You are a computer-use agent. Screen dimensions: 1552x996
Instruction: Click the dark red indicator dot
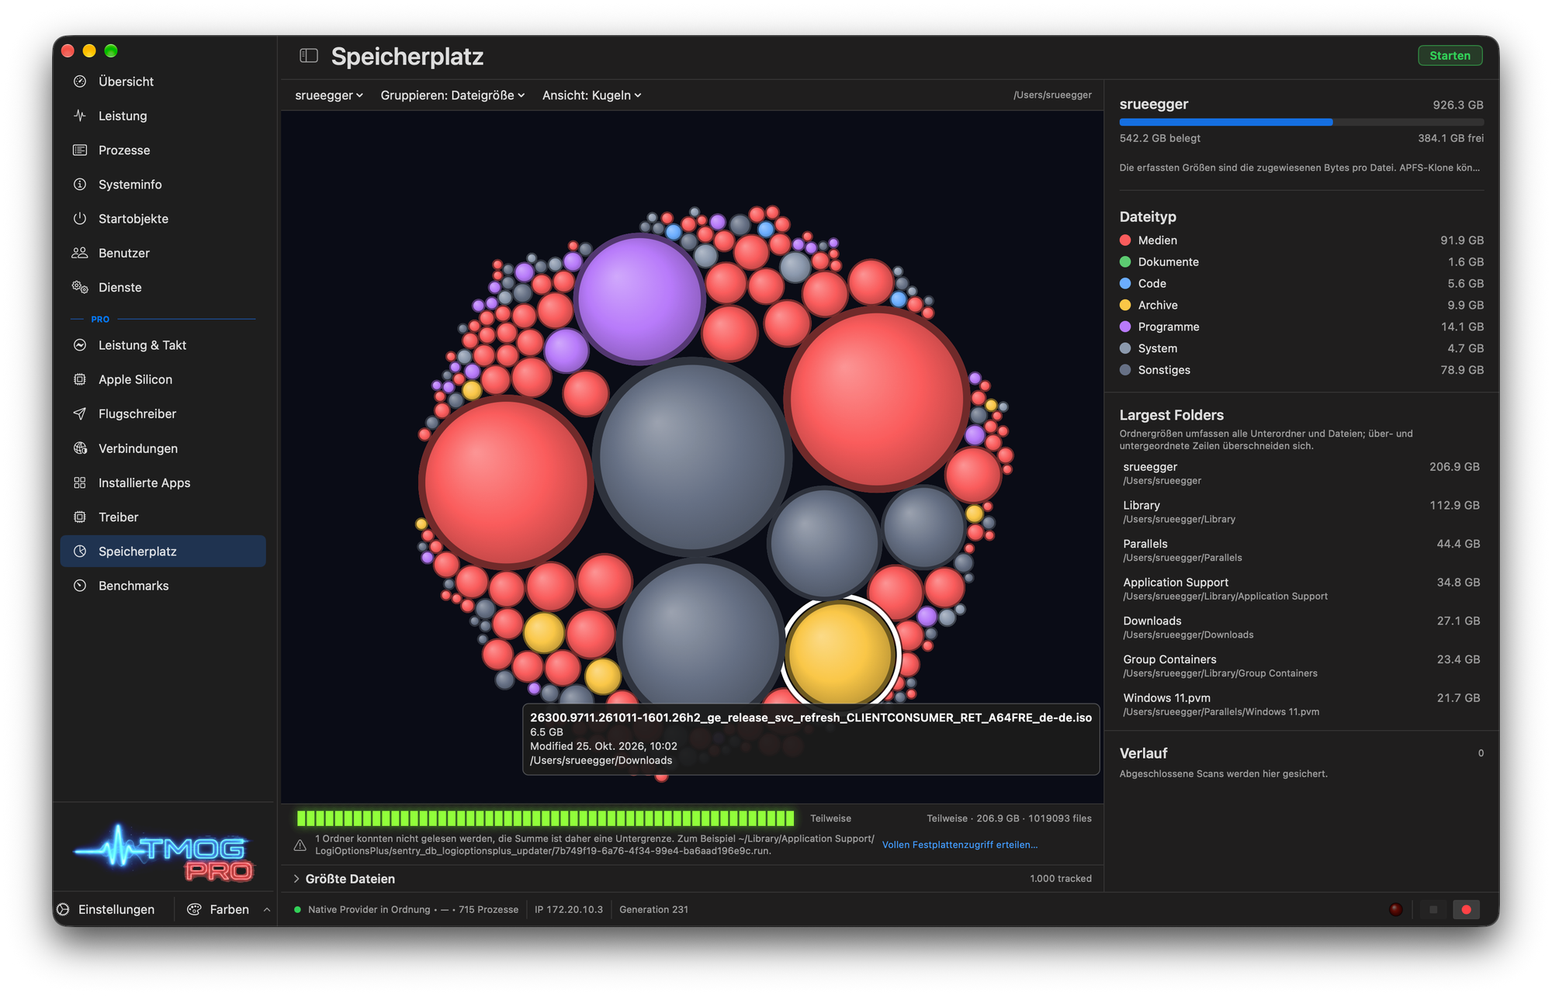tap(1395, 909)
